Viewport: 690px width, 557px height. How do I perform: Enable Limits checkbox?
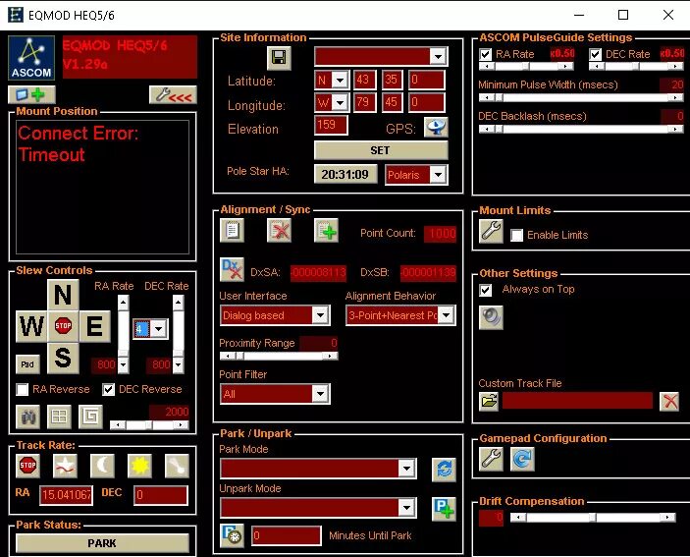click(x=516, y=235)
